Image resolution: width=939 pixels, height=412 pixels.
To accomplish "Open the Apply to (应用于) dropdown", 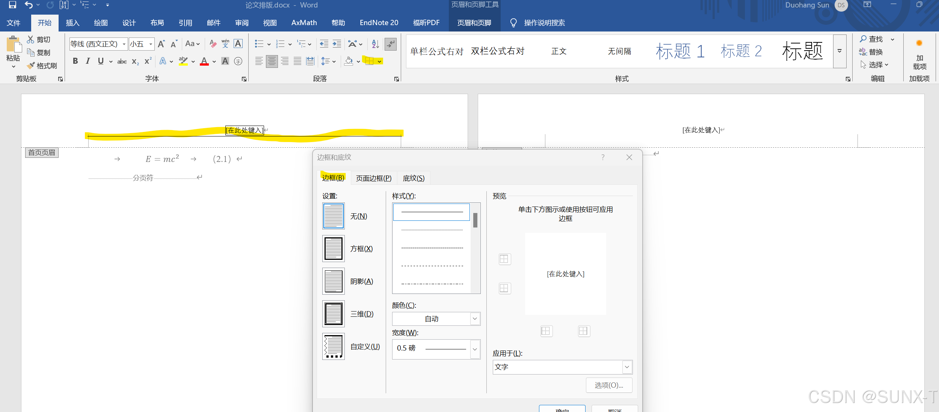I will click(627, 367).
